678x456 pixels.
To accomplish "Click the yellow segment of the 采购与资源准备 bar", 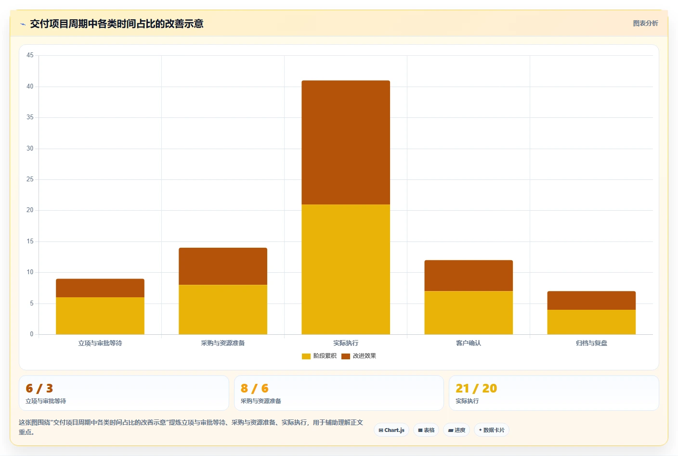I will (x=223, y=309).
